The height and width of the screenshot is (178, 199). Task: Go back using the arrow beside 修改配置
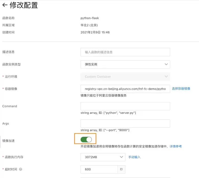5,5
